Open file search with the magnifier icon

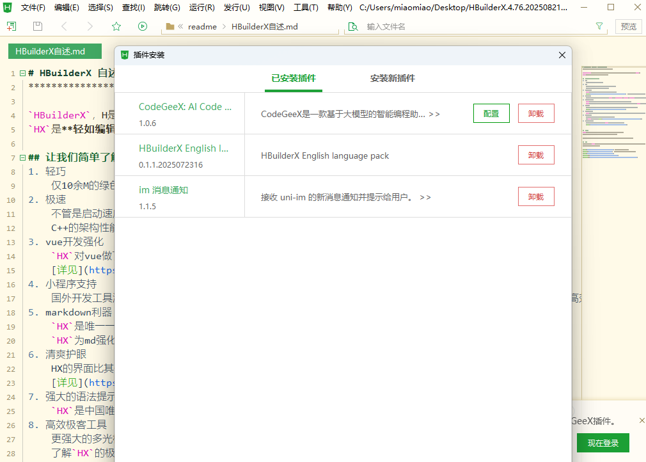pyautogui.click(x=352, y=26)
